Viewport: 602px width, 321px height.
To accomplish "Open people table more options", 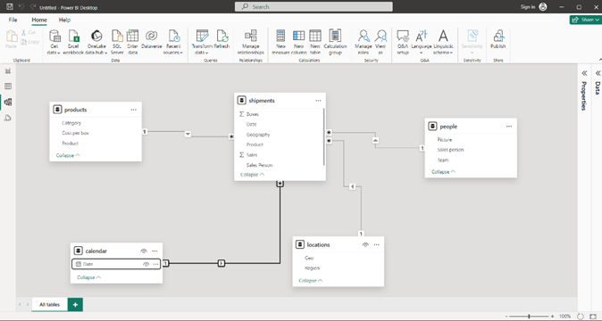I will [509, 126].
